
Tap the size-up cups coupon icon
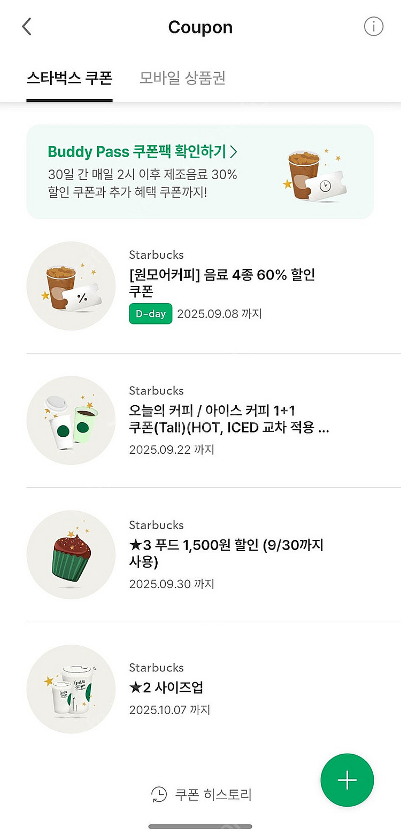[71, 689]
